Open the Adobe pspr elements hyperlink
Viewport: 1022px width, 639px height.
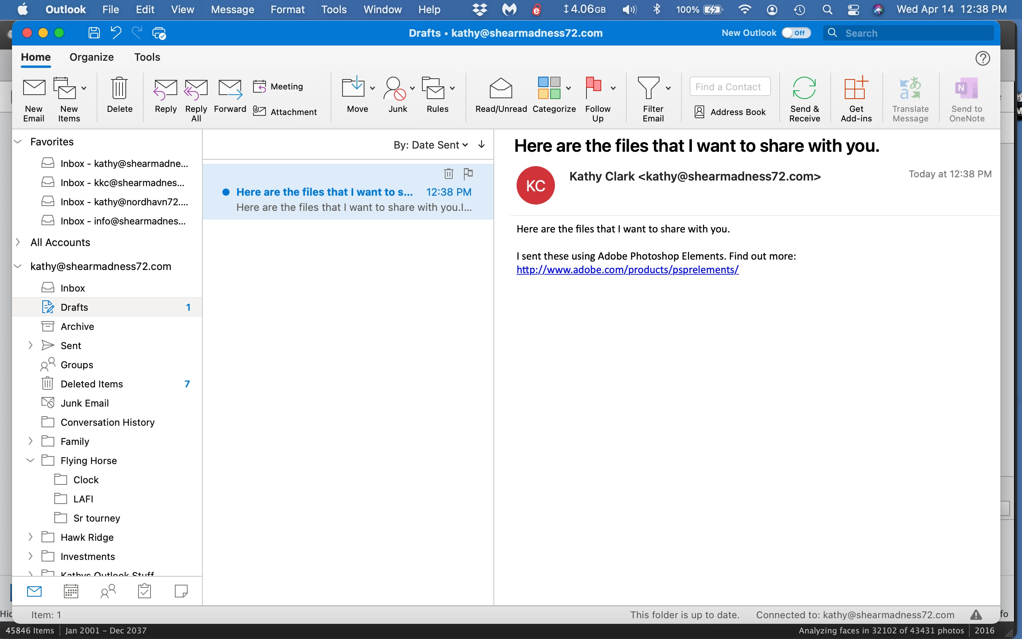627,270
